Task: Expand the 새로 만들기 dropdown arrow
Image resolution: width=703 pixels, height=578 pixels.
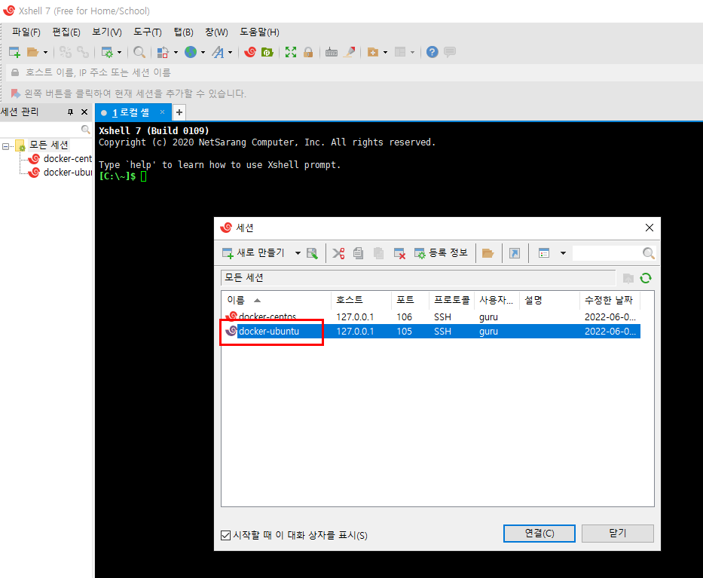Action: 298,253
